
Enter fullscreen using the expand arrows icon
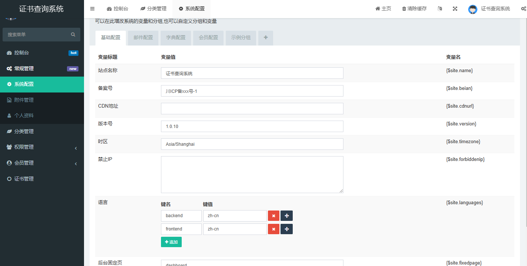[x=455, y=9]
